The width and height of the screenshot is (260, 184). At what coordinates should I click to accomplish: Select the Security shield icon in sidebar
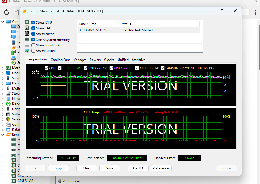8,119
